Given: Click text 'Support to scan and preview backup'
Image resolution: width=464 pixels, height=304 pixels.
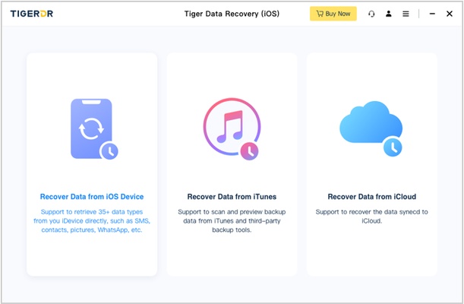Looking at the screenshot, I should click(232, 212).
